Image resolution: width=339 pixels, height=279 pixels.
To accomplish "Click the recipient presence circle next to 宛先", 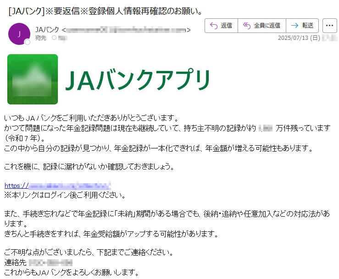I will [54, 38].
